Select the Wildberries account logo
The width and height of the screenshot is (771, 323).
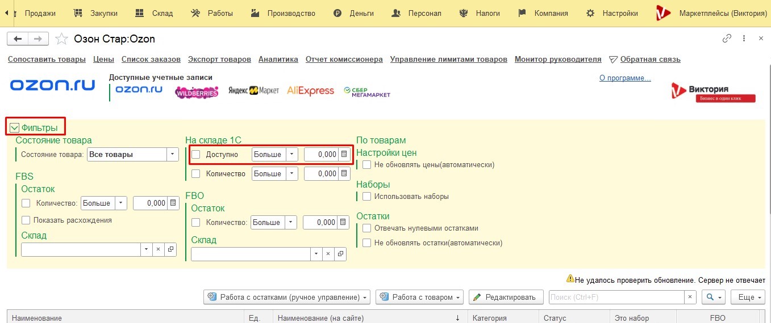pyautogui.click(x=197, y=92)
